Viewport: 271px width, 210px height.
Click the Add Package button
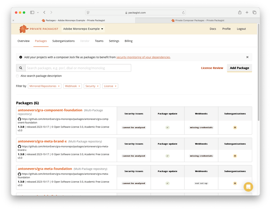point(239,68)
